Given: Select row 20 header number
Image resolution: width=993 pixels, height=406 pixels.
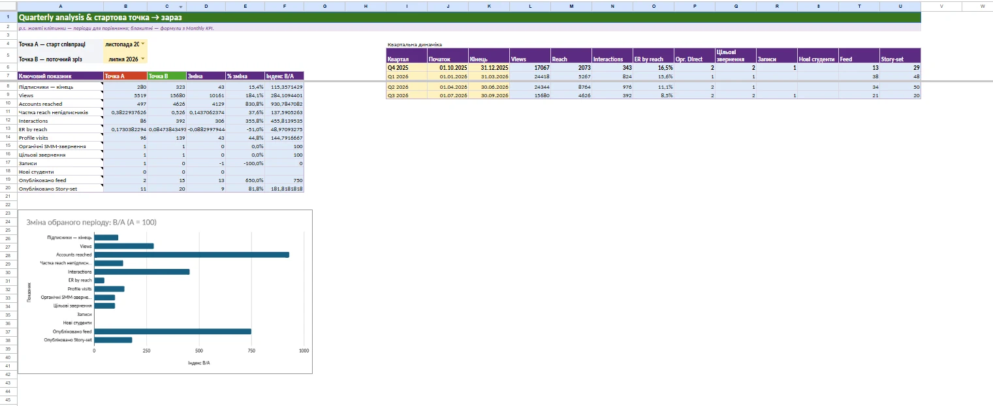Looking at the screenshot, I should click(8, 188).
